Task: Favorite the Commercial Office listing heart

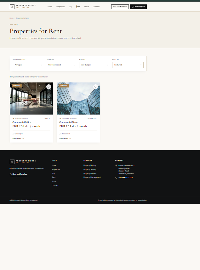Action: pos(49,87)
